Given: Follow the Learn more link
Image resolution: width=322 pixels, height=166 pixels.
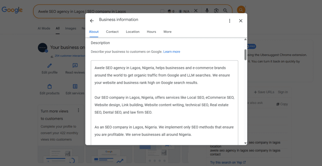Looking at the screenshot, I should [x=172, y=52].
